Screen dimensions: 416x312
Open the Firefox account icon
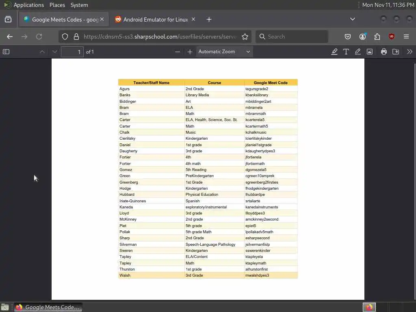tap(363, 37)
